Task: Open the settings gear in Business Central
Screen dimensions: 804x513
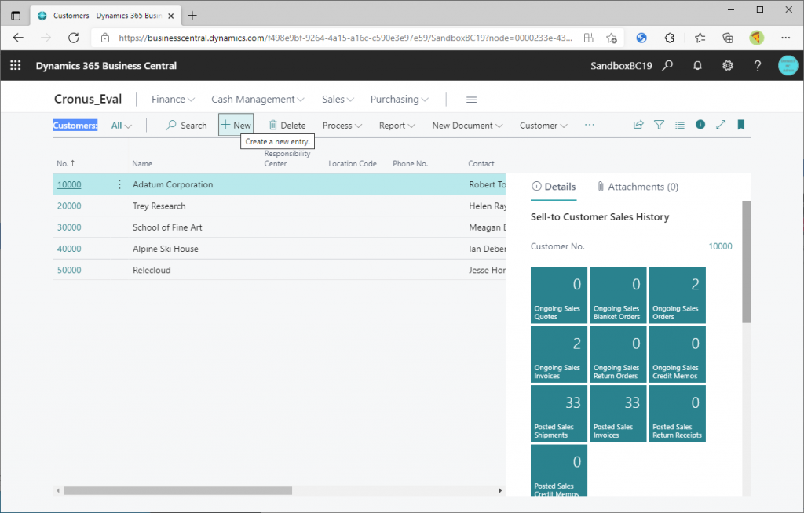Action: 728,66
